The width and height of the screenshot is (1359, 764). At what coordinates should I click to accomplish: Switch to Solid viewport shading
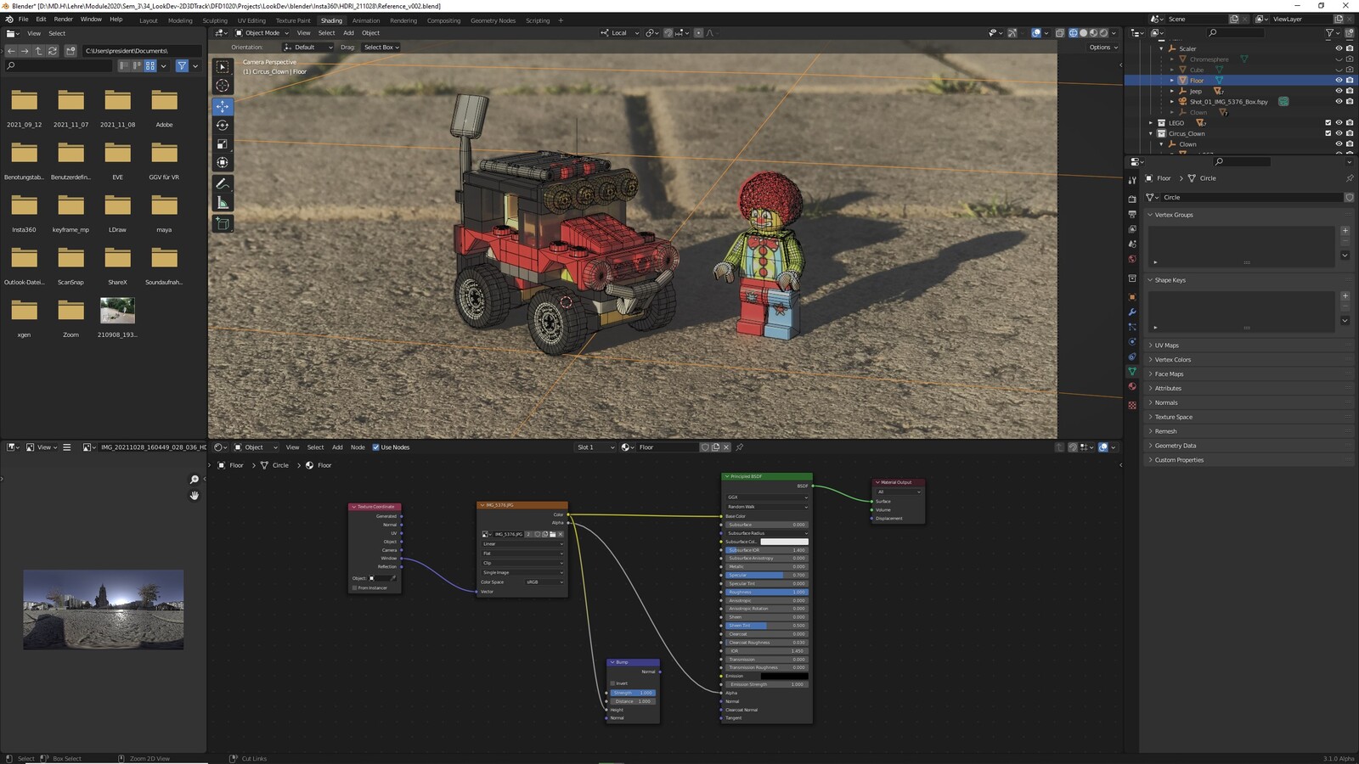[x=1083, y=33]
